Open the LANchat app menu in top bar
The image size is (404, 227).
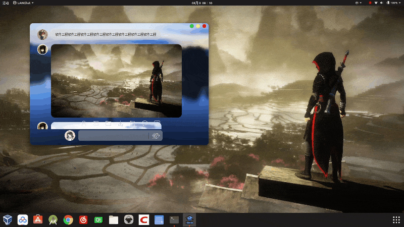tap(23, 3)
